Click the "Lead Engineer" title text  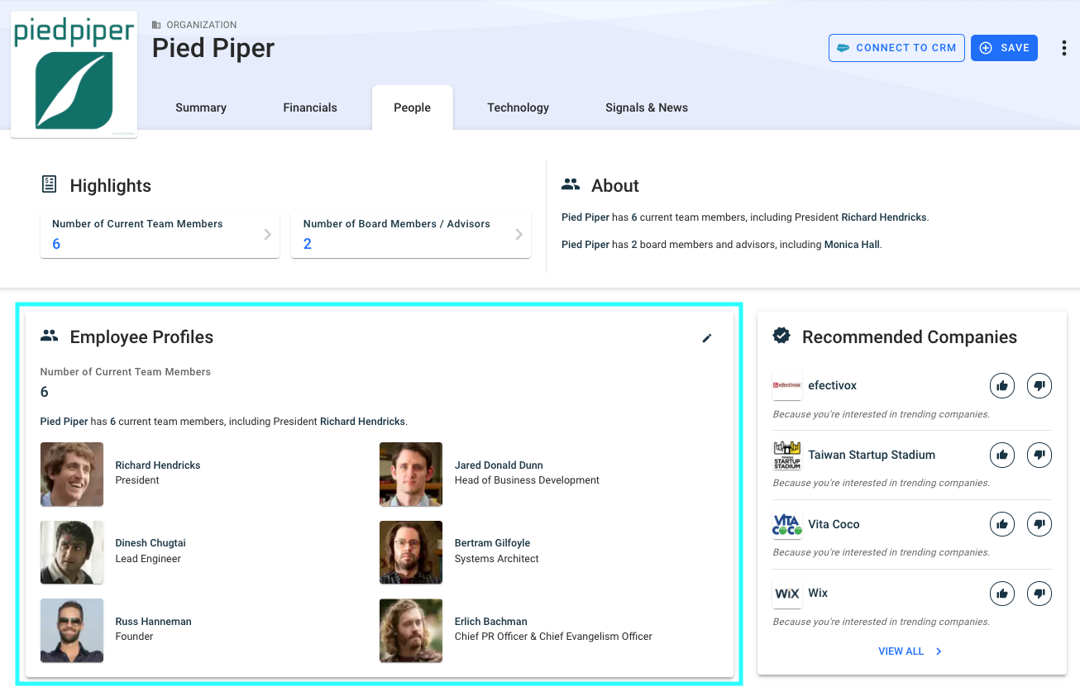click(148, 559)
